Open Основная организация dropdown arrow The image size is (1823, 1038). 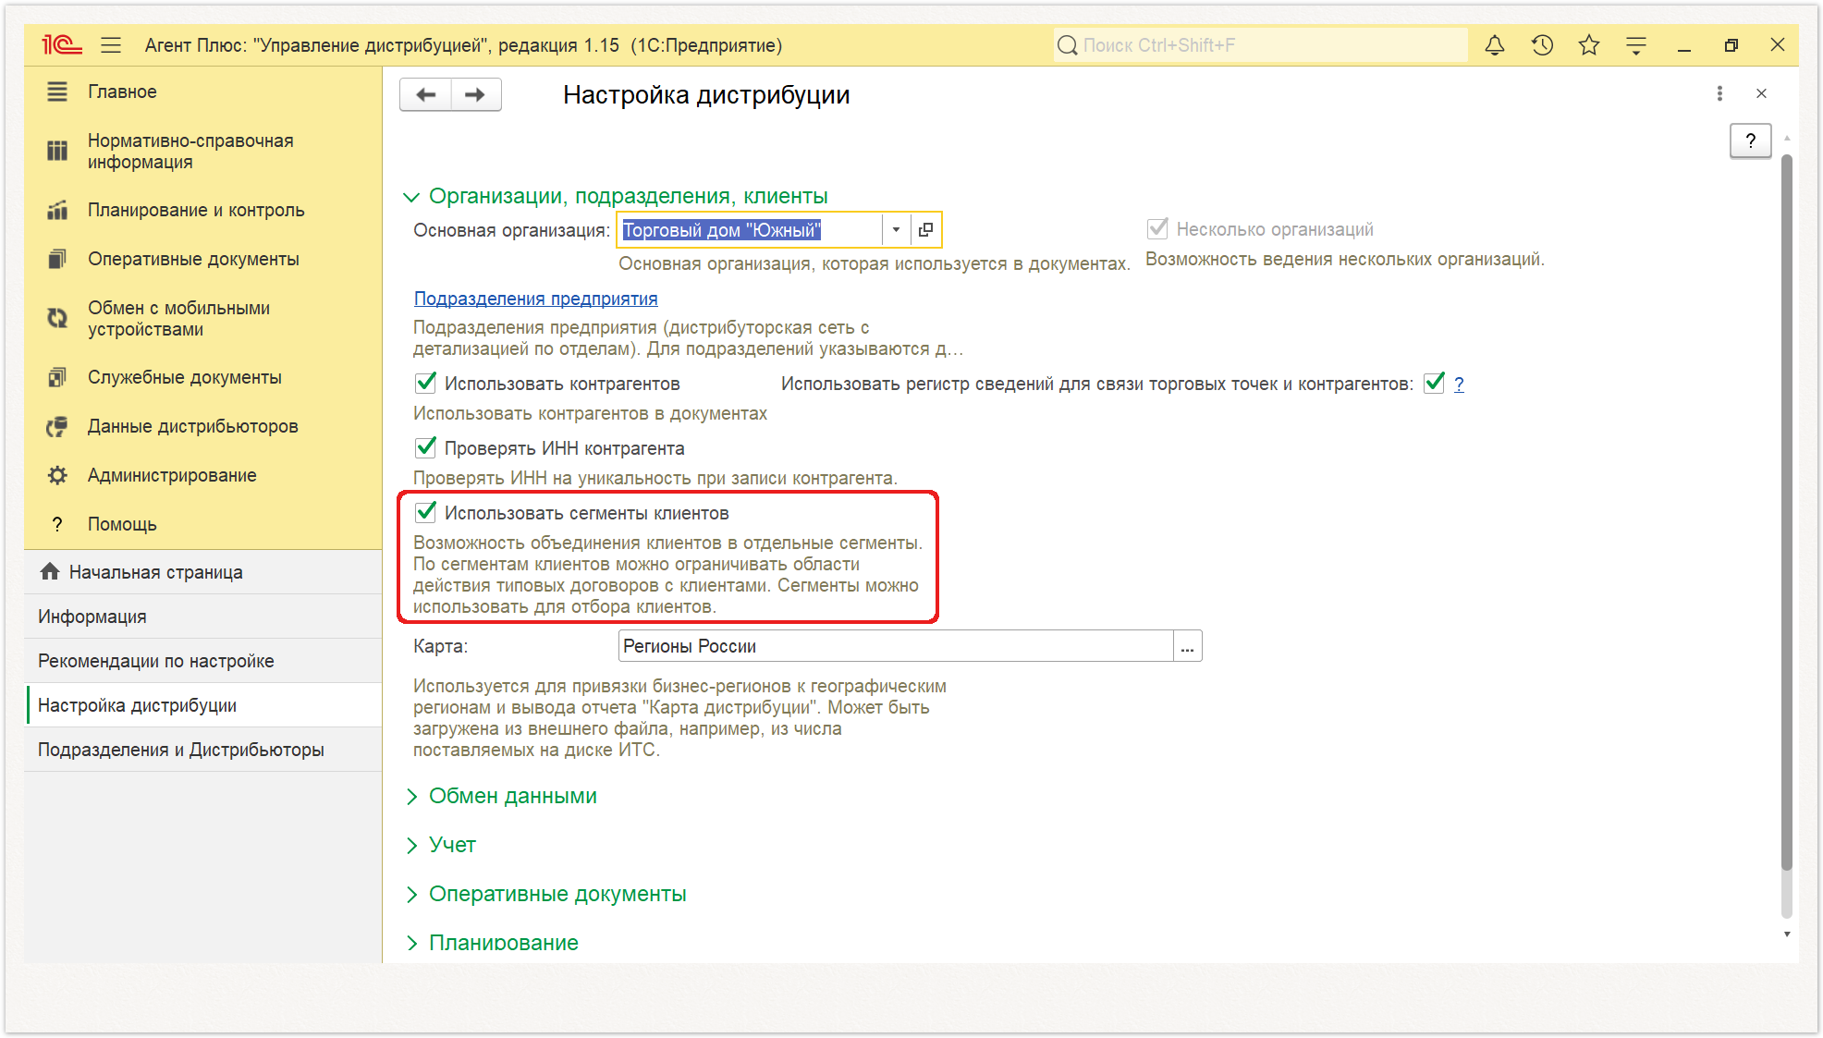[x=896, y=229]
